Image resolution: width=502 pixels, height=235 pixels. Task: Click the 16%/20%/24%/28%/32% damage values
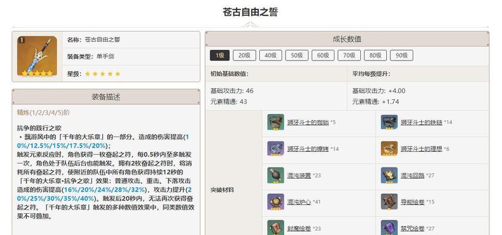(x=105, y=190)
